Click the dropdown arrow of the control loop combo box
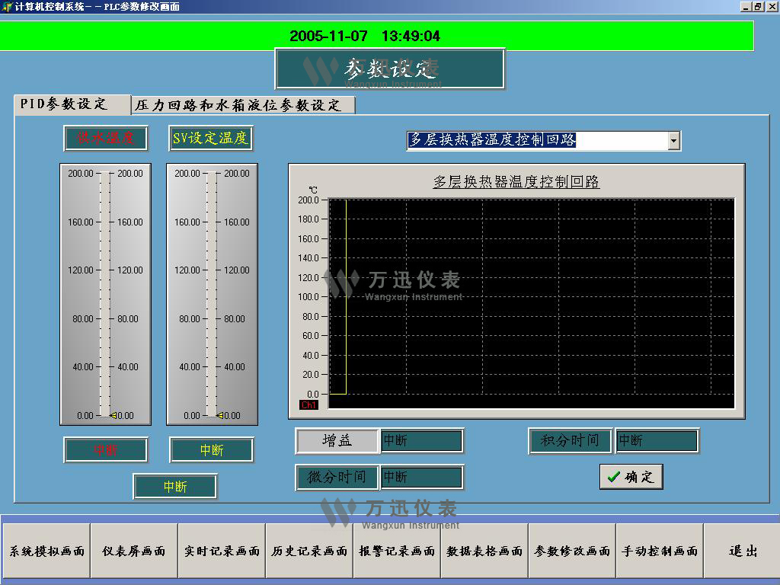This screenshot has width=780, height=585. pos(673,140)
